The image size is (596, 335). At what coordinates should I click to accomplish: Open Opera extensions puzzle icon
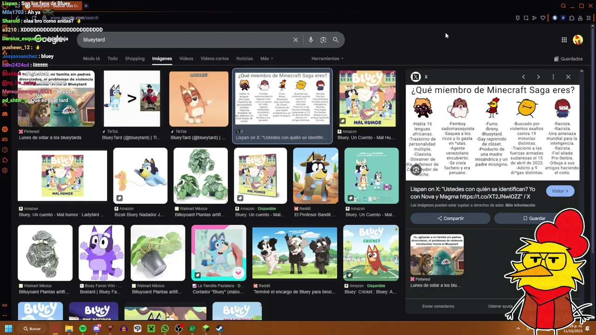click(572, 18)
